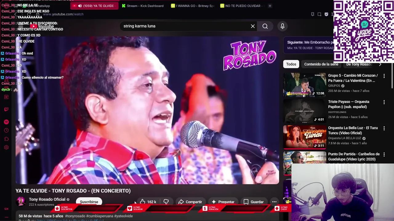Open options for Punto De Partida video
Screen dimensions: 394x221
[384, 154]
